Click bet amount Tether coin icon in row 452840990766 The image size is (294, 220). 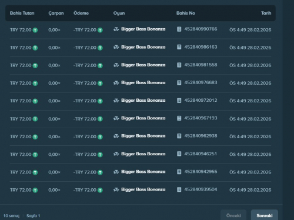point(35,30)
